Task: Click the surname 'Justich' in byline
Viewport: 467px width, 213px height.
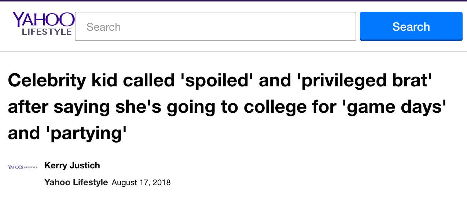Action: [85, 165]
